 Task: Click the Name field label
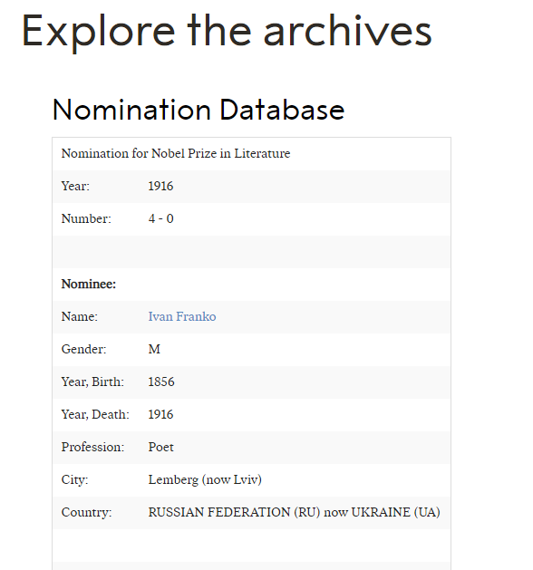(x=79, y=316)
